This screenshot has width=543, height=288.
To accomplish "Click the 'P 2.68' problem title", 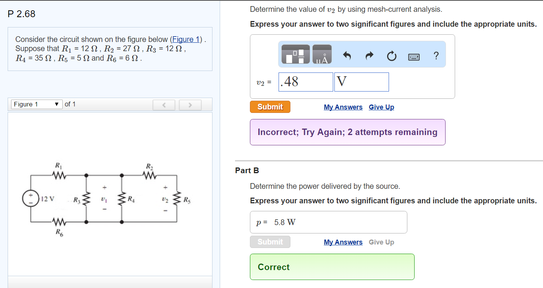I will [x=21, y=14].
